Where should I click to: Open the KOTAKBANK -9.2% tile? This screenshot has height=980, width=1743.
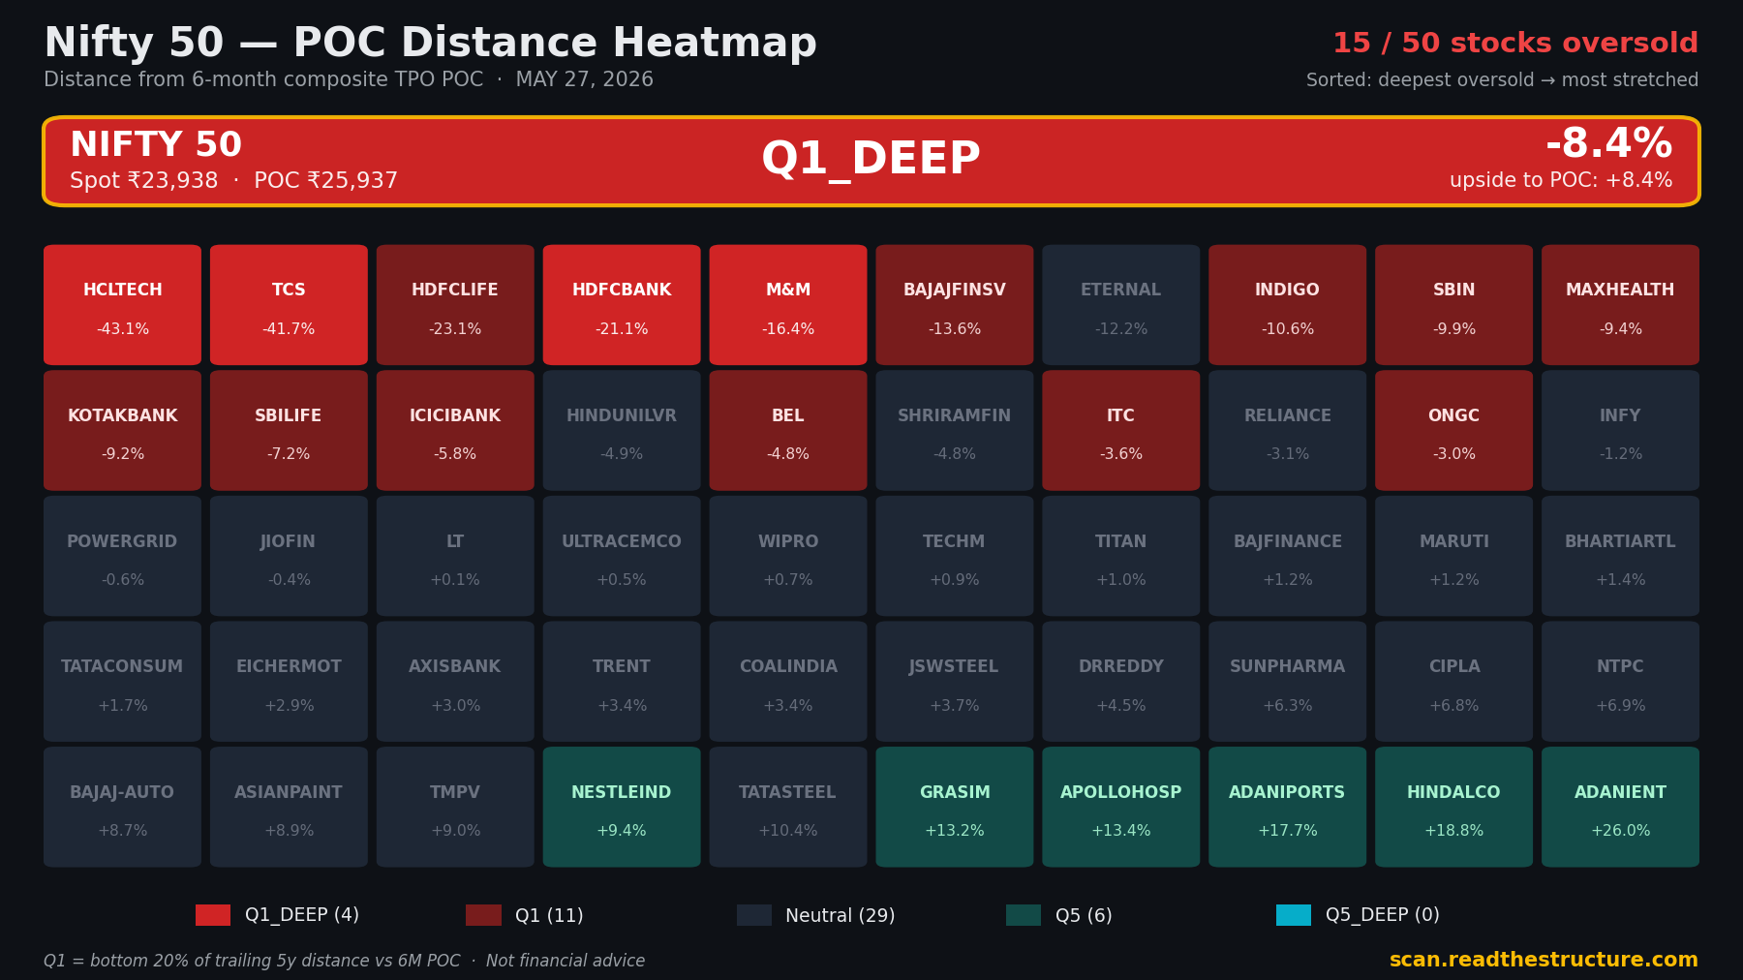(x=122, y=431)
